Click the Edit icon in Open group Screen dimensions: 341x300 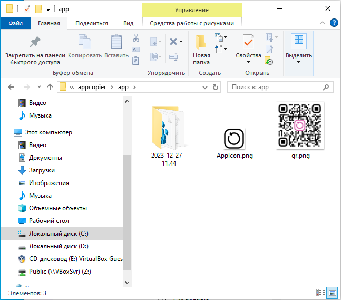(269, 49)
